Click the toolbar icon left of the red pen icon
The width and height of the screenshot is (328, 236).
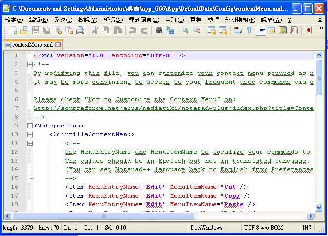(x=283, y=30)
